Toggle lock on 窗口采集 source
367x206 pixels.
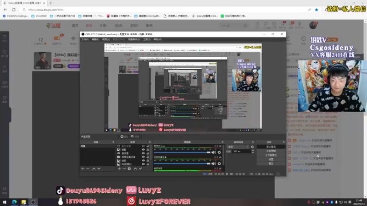pyautogui.click(x=148, y=146)
